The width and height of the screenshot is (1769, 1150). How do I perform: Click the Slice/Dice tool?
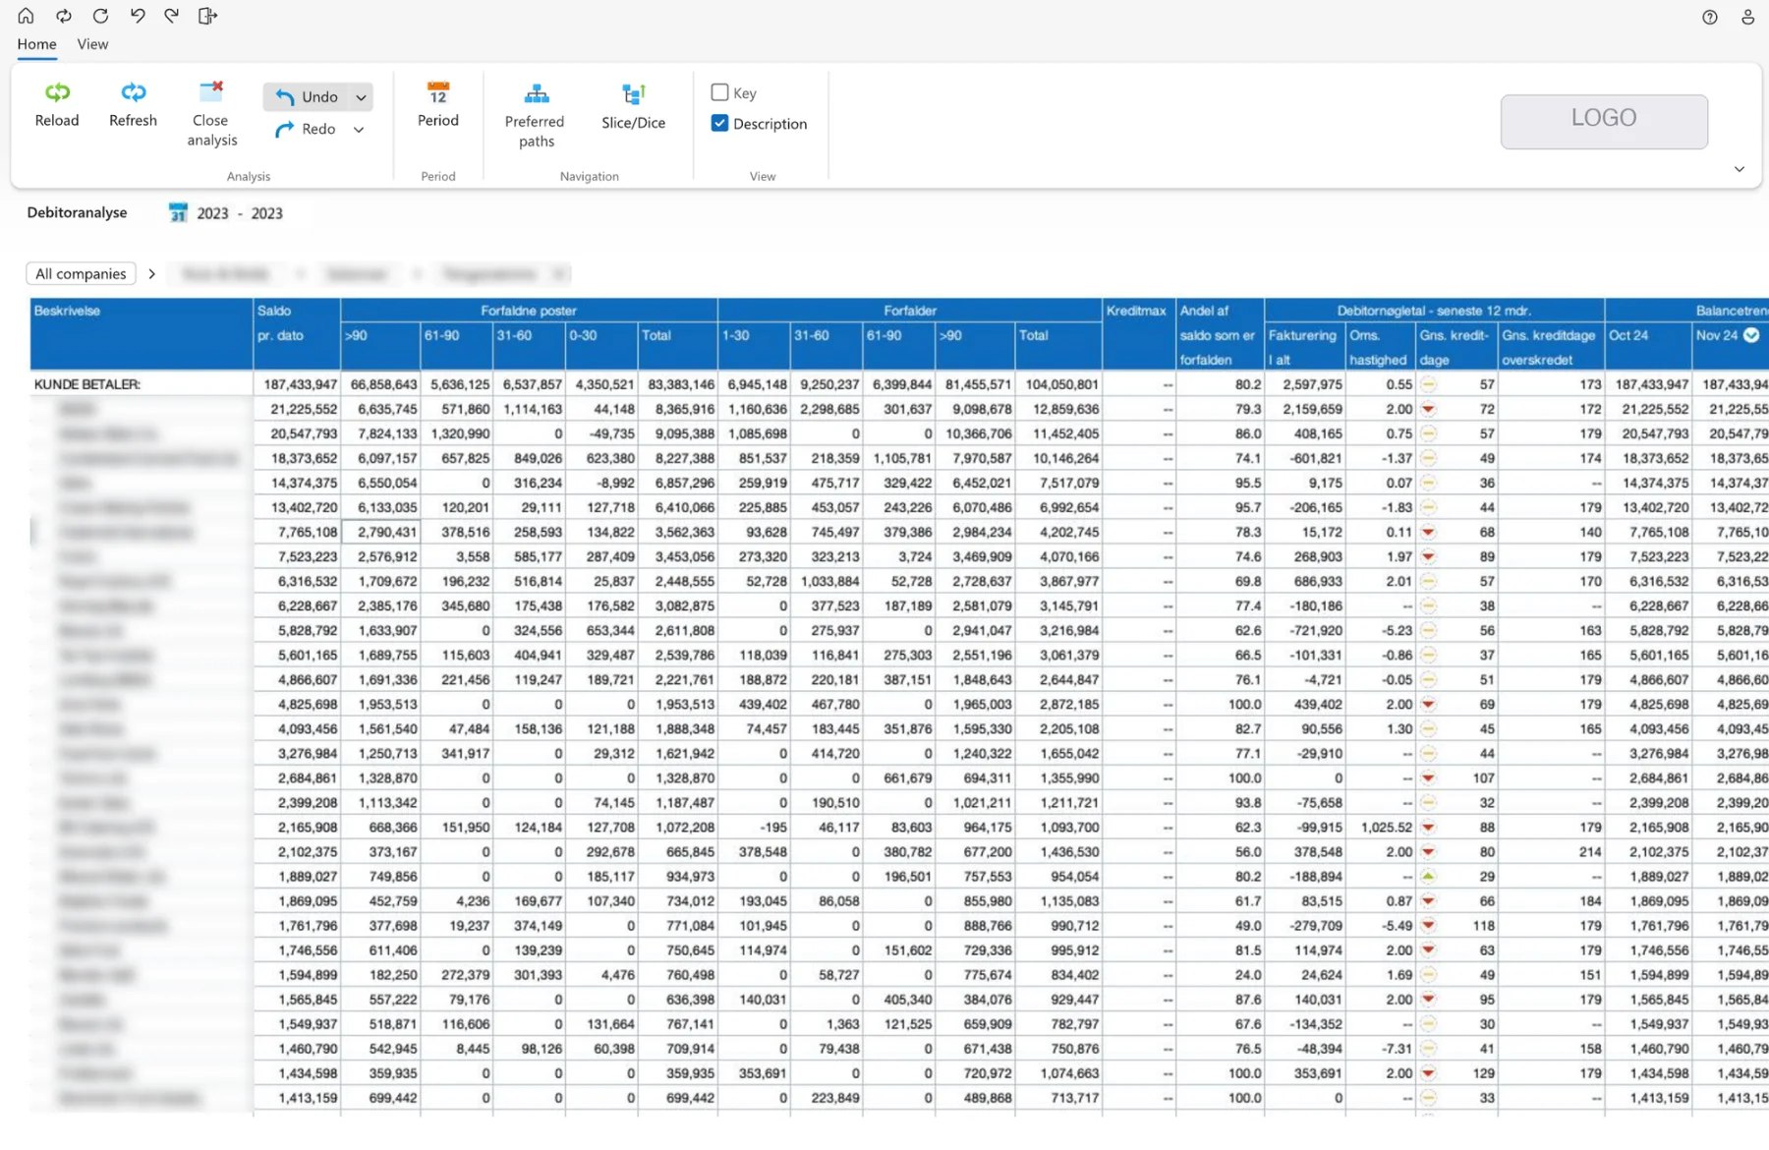(634, 94)
